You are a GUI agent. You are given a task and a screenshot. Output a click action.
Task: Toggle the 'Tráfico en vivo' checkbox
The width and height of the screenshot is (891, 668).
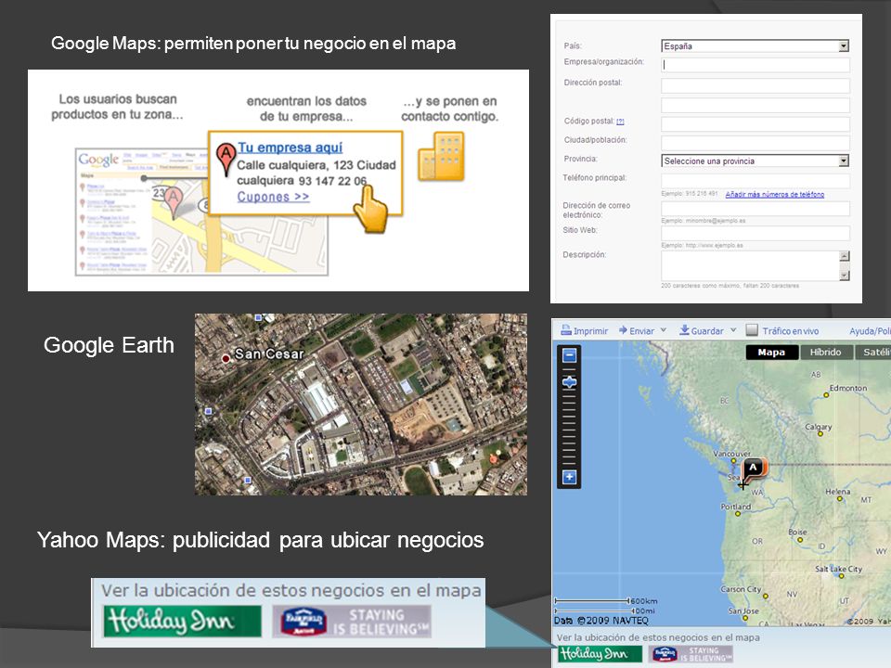click(752, 330)
